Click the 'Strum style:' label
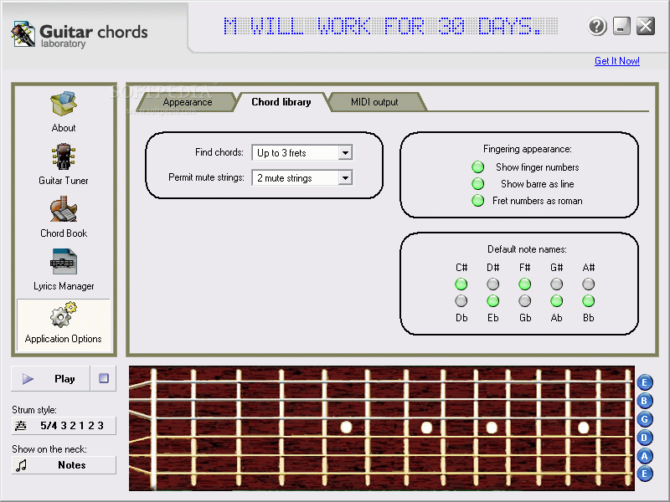The height and width of the screenshot is (502, 670). click(34, 410)
